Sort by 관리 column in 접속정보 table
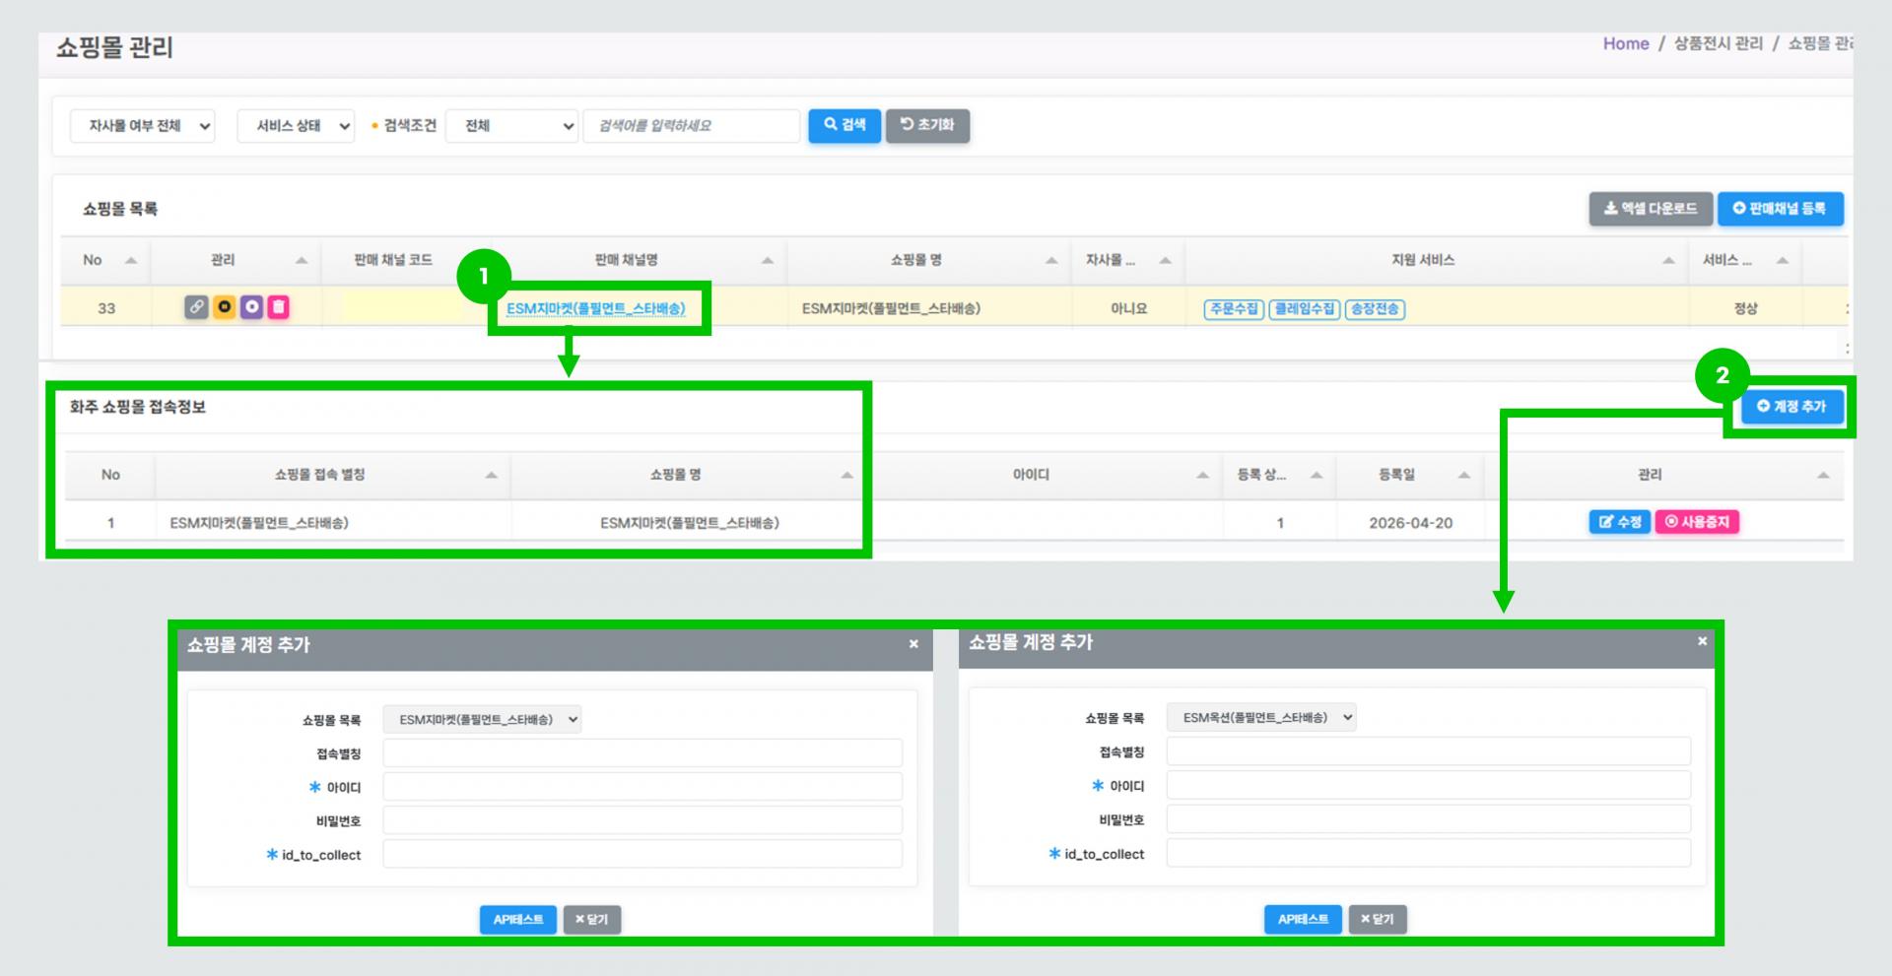 [1823, 475]
